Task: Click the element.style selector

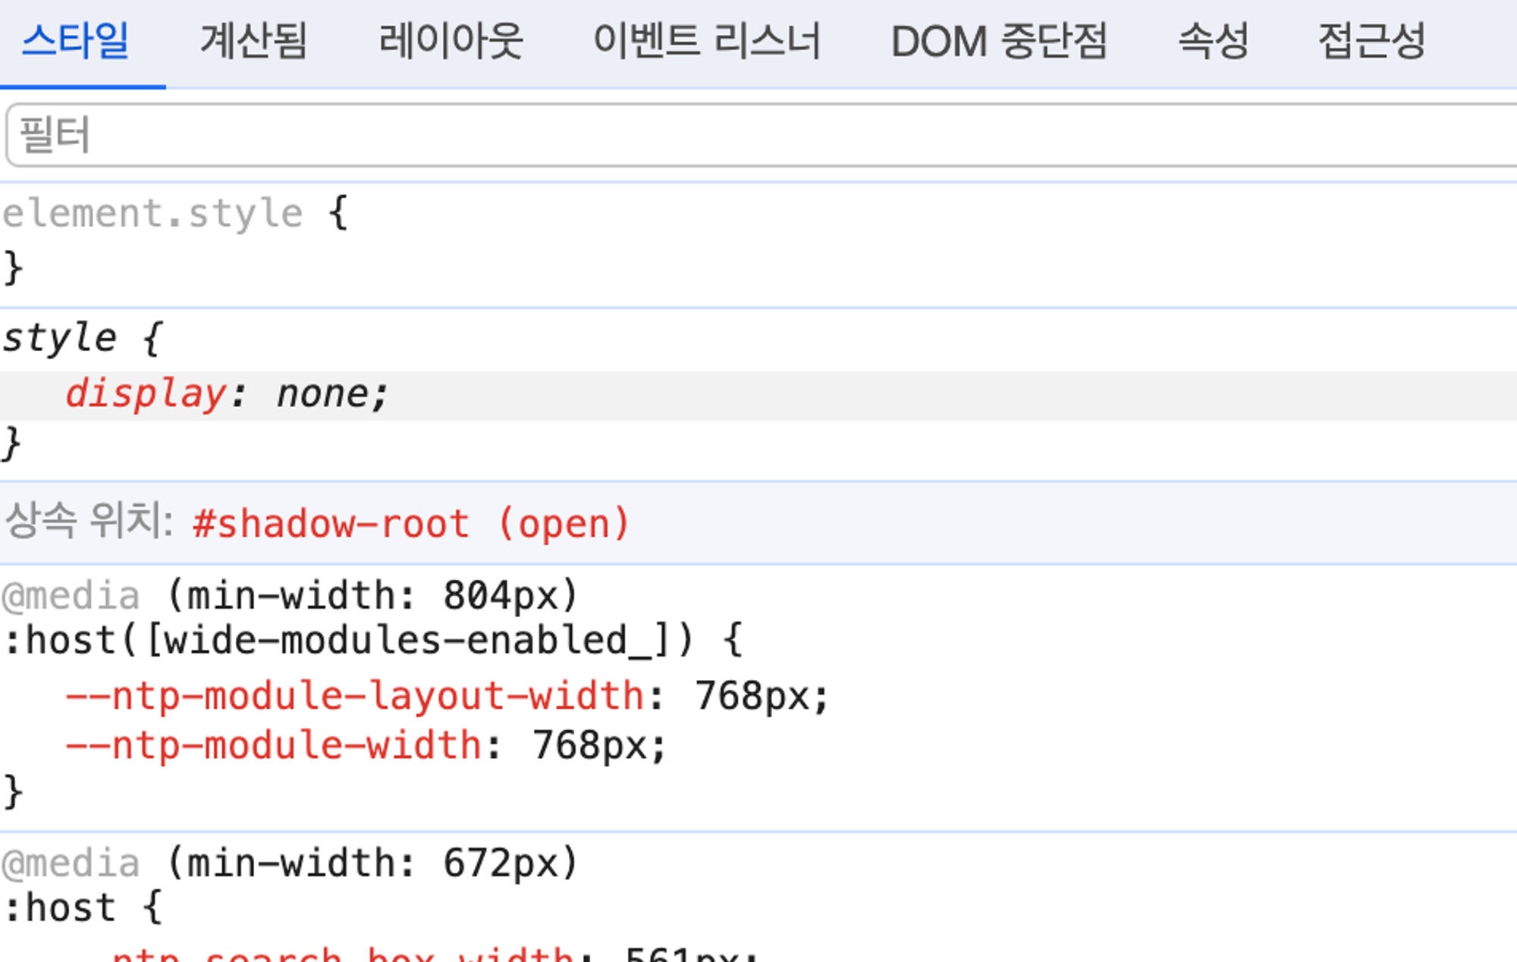Action: coord(152,213)
